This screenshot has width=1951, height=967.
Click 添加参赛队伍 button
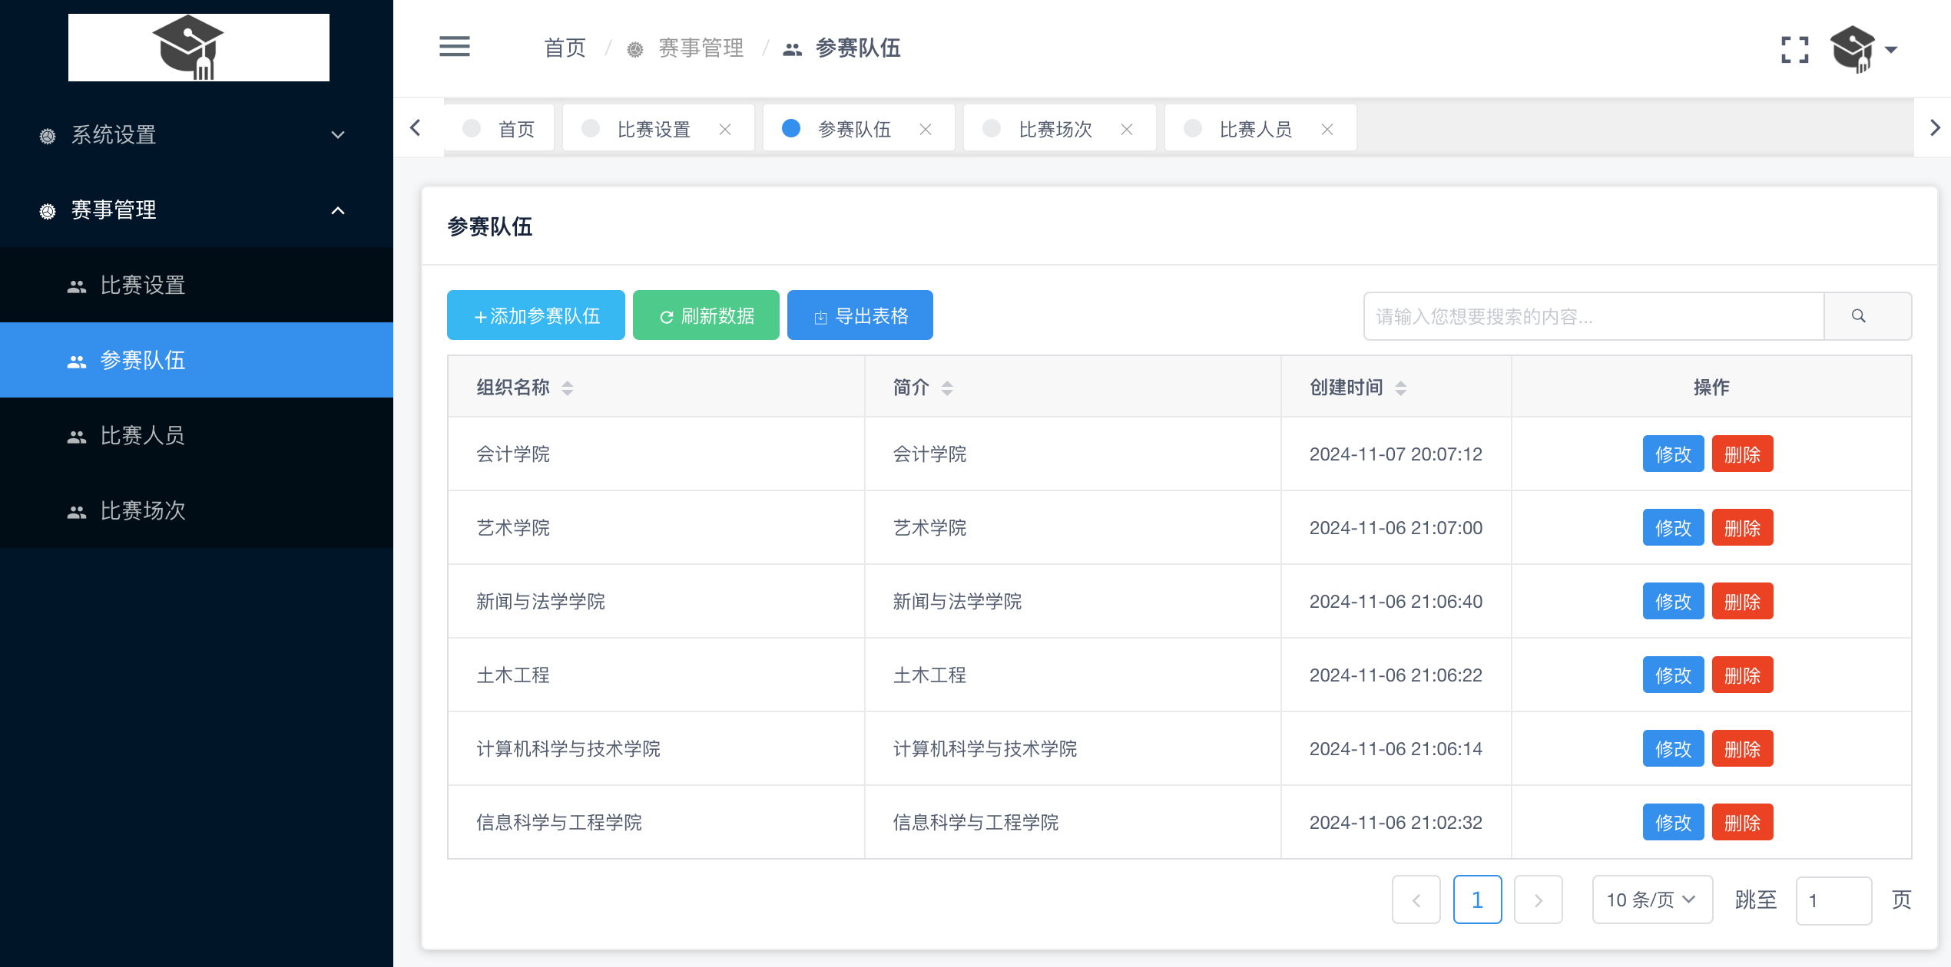click(x=536, y=315)
